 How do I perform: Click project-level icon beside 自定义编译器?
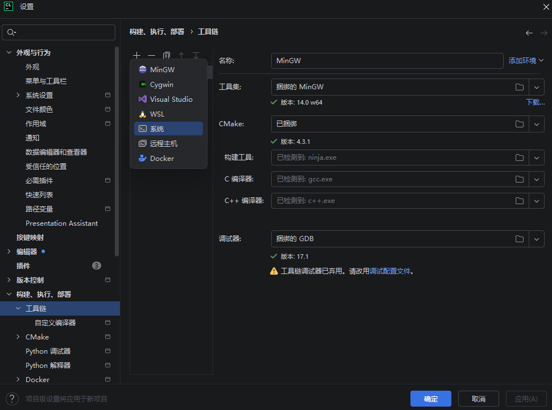click(107, 322)
